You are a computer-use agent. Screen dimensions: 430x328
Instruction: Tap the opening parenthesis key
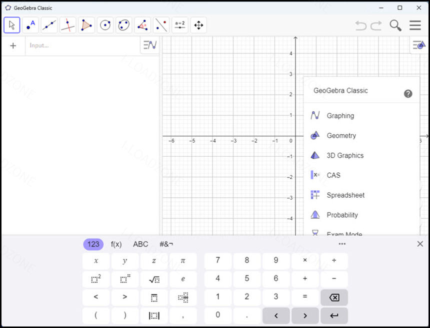pos(96,316)
